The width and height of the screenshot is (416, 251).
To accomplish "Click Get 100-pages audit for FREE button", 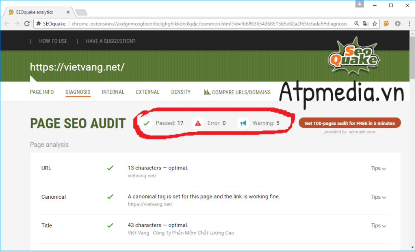I will pos(350,123).
